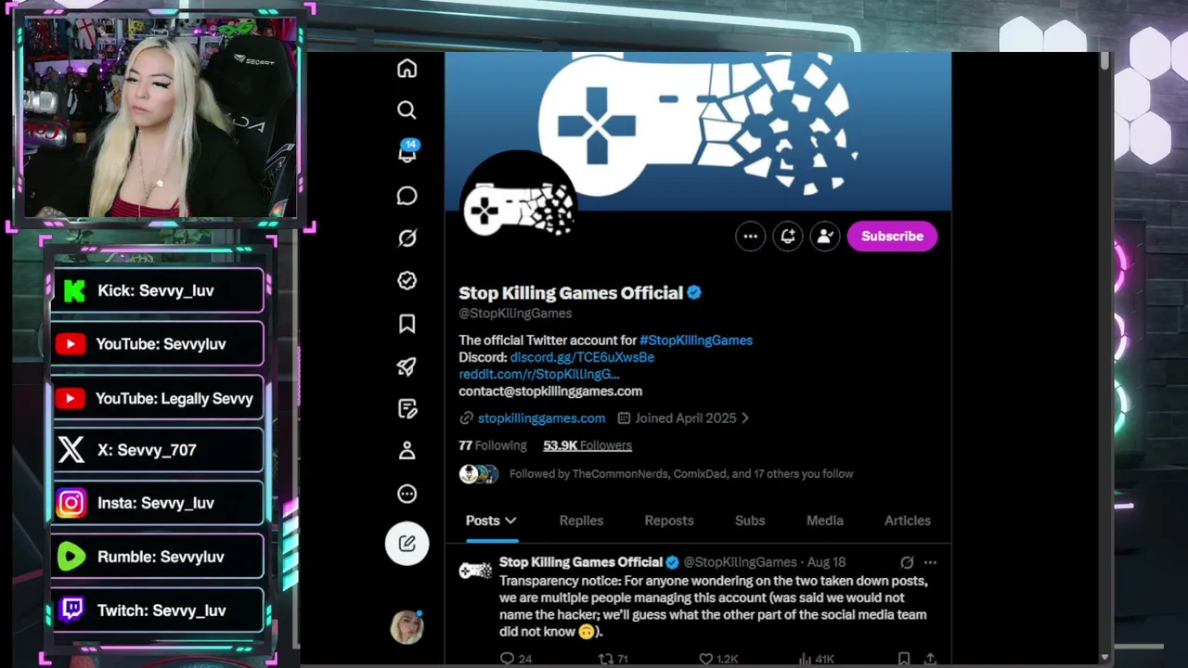Like the transparency notice post
Viewport: 1188px width, 668px height.
coord(718,659)
